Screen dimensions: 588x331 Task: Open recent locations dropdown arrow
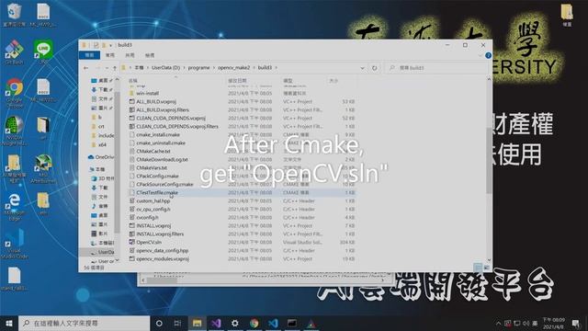coord(107,68)
